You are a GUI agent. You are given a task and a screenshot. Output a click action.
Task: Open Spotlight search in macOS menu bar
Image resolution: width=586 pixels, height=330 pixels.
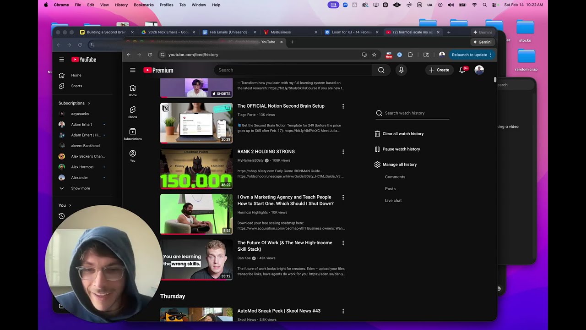point(484,5)
